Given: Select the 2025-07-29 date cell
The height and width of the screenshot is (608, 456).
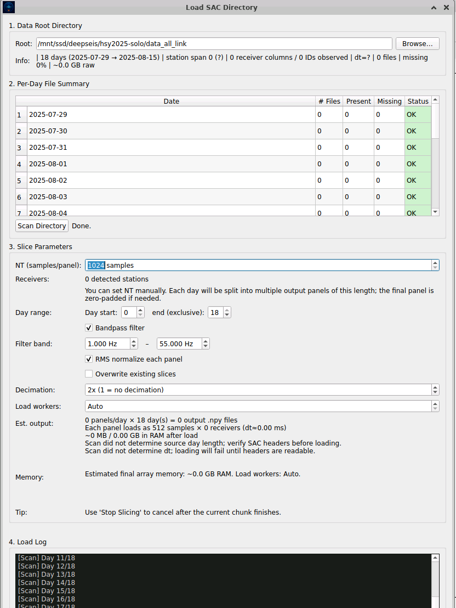Looking at the screenshot, I should click(171, 114).
